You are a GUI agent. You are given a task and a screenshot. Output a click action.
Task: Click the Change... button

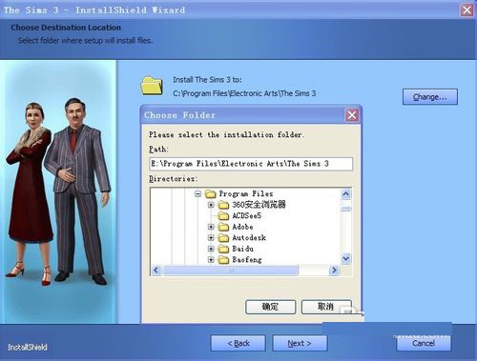tap(430, 97)
